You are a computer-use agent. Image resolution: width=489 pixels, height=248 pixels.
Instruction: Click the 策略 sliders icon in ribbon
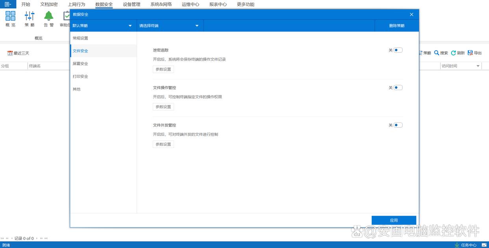click(x=30, y=16)
